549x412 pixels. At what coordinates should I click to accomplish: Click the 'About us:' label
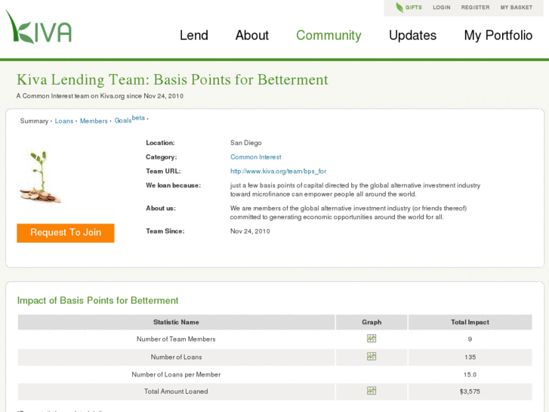click(x=161, y=208)
